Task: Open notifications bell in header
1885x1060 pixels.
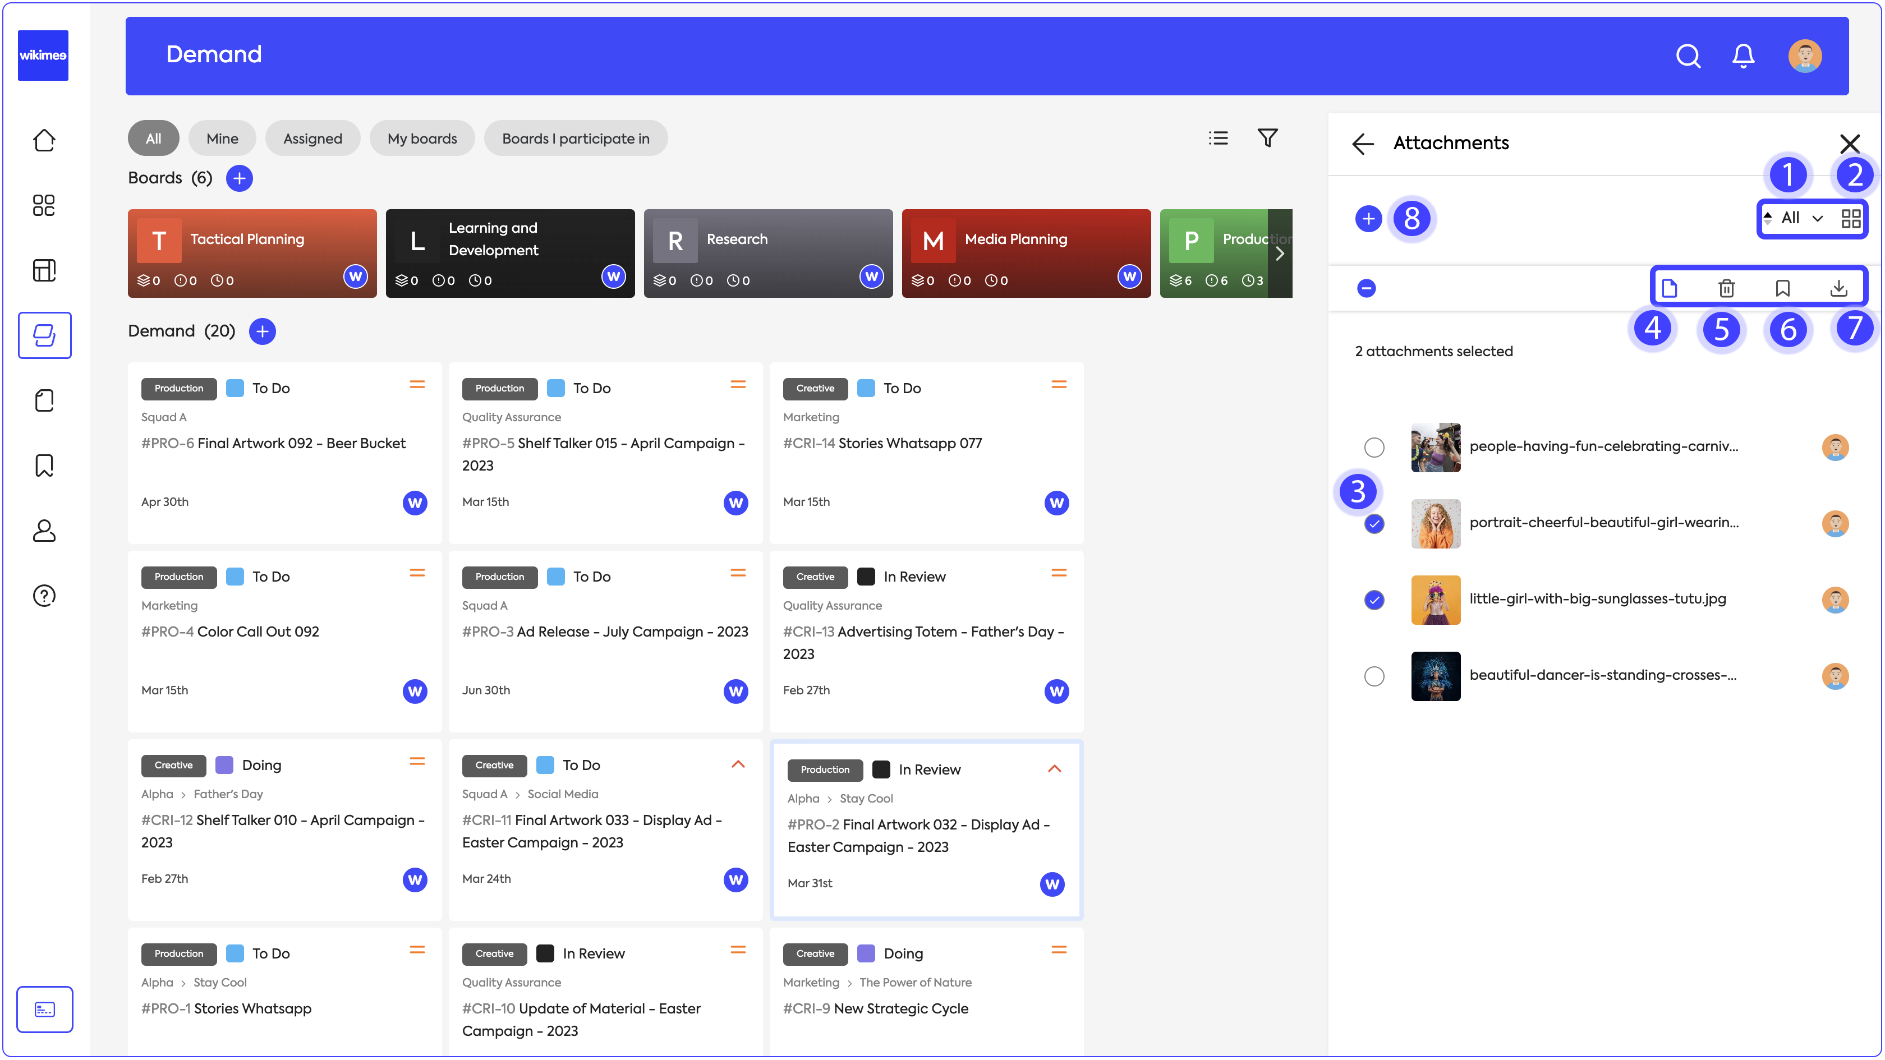Action: (x=1743, y=56)
